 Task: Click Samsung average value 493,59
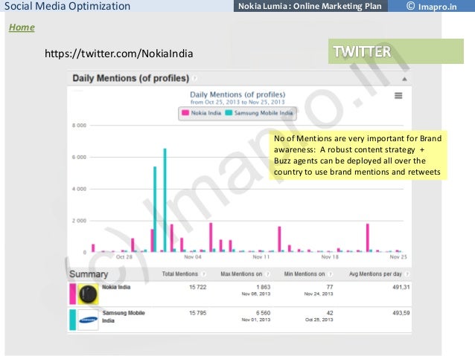(401, 313)
